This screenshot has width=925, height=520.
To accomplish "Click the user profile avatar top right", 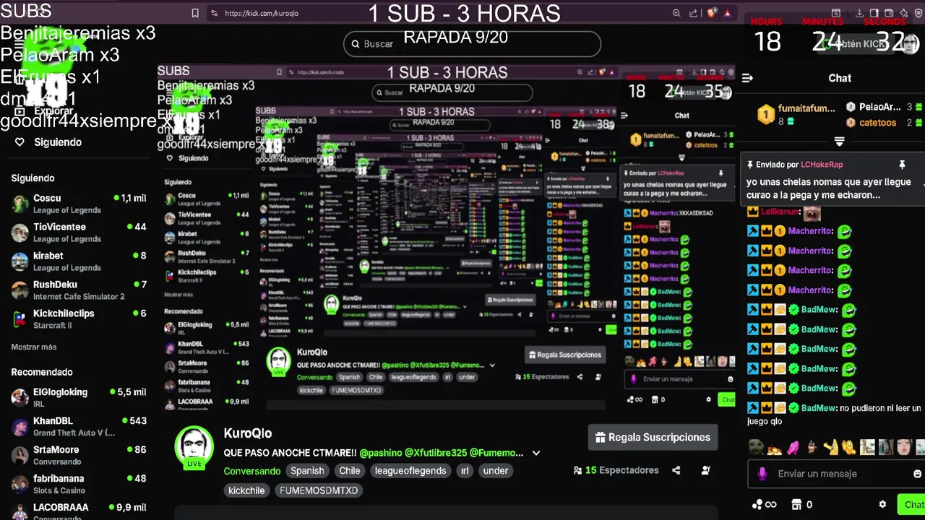I will (x=909, y=43).
